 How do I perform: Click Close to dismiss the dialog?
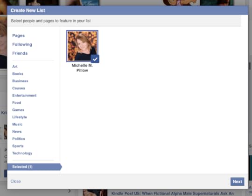tap(15, 181)
